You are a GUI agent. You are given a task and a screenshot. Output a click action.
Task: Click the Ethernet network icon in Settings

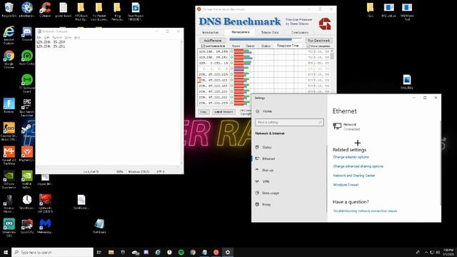click(x=337, y=126)
